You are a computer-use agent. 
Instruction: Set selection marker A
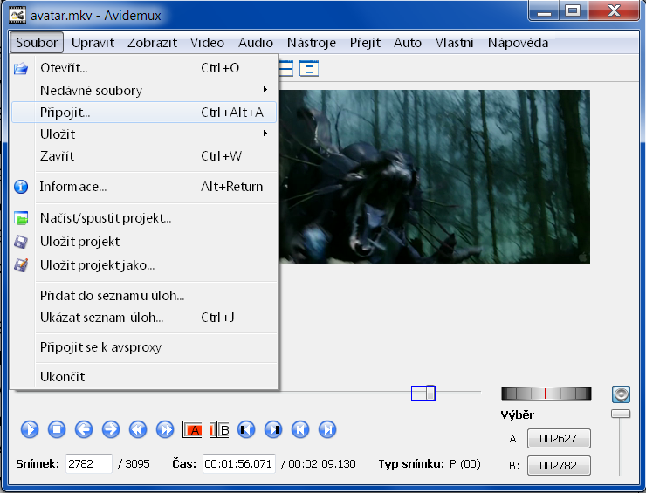[x=192, y=429]
